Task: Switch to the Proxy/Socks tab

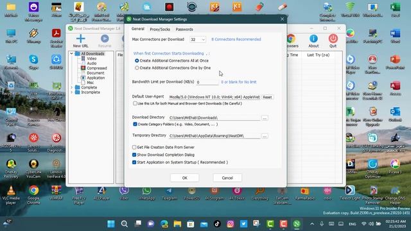Action: 160,30
